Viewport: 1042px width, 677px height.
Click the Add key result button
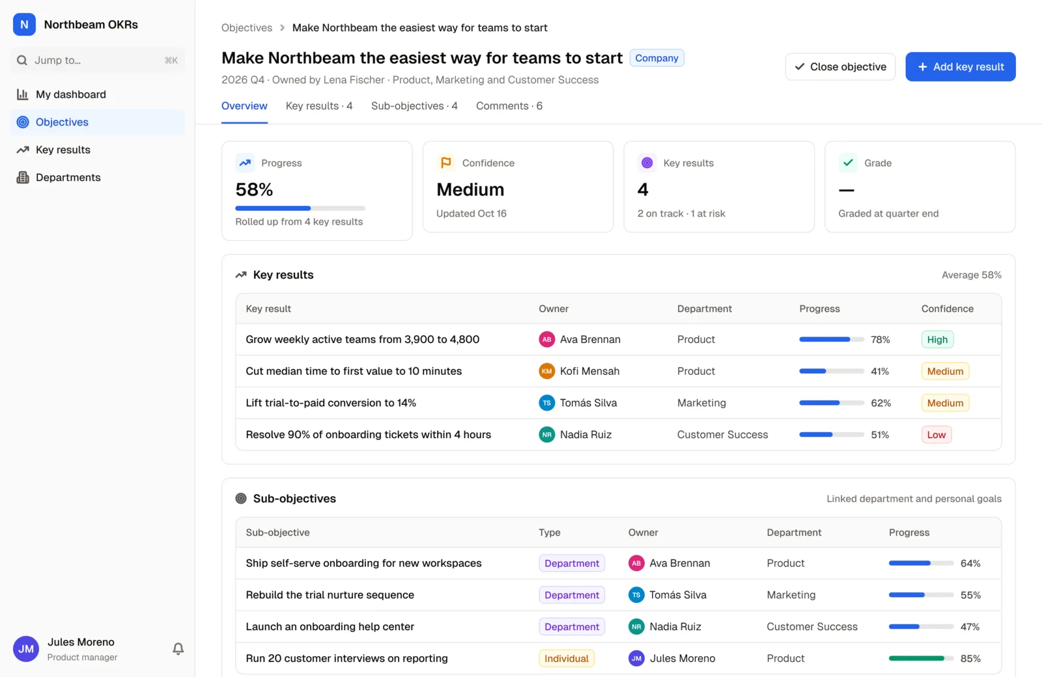coord(961,67)
